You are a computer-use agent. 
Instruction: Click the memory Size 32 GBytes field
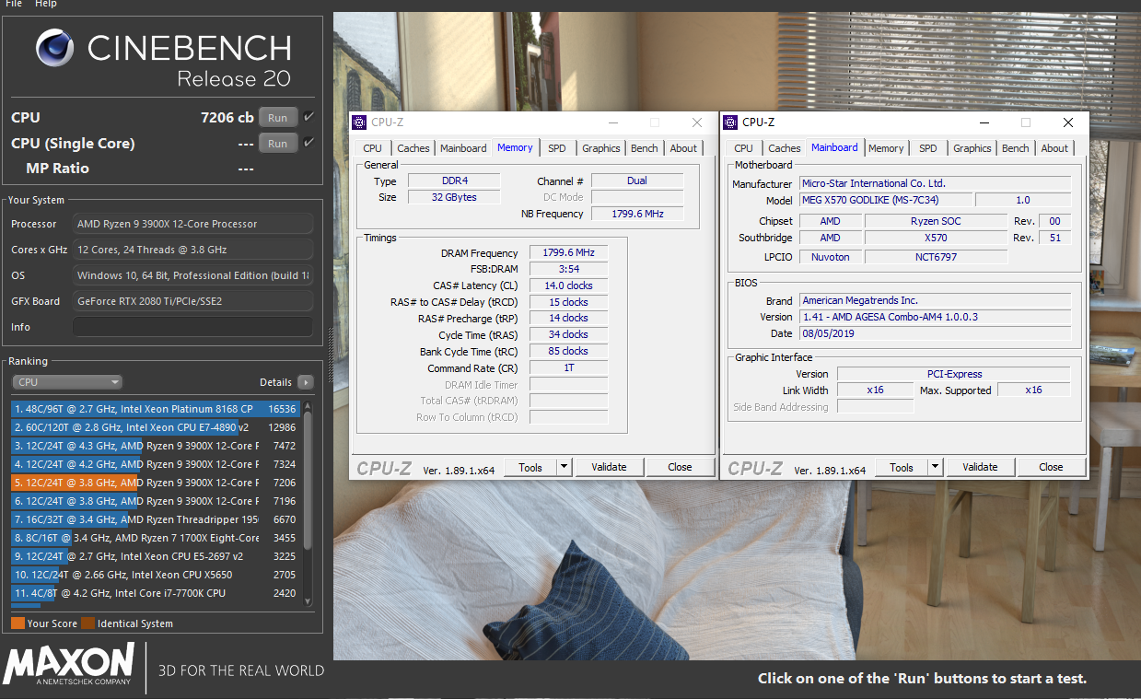point(455,197)
